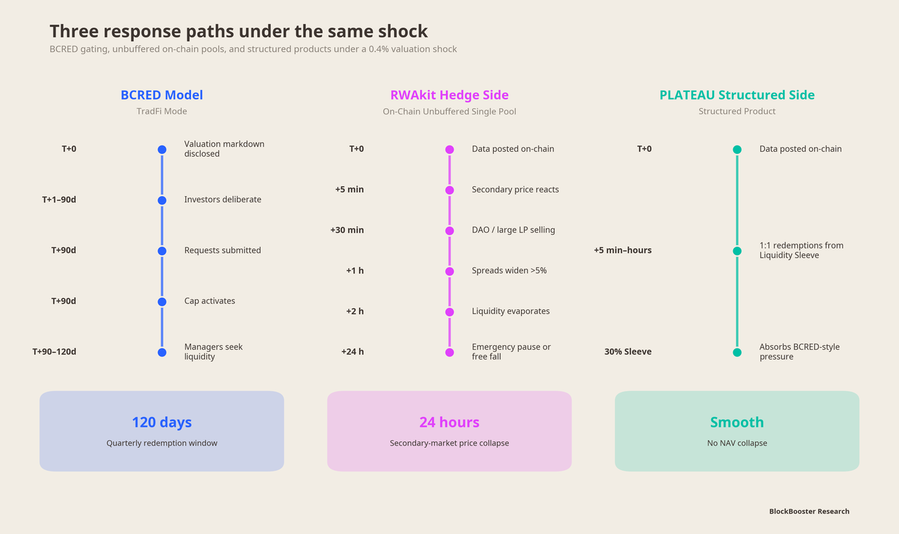
Task: Click the 'DAO / large LP selling' label
Action: 513,230
